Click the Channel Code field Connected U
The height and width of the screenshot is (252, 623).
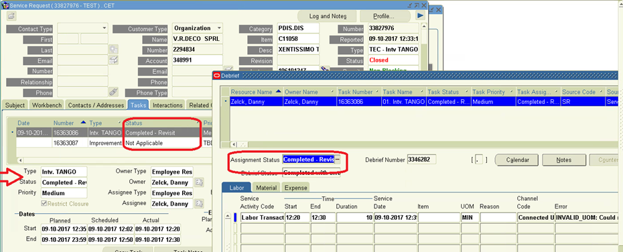point(536,217)
